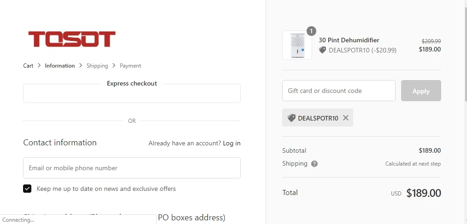Click the Calculated at next step text
467x224 pixels.
[413, 164]
